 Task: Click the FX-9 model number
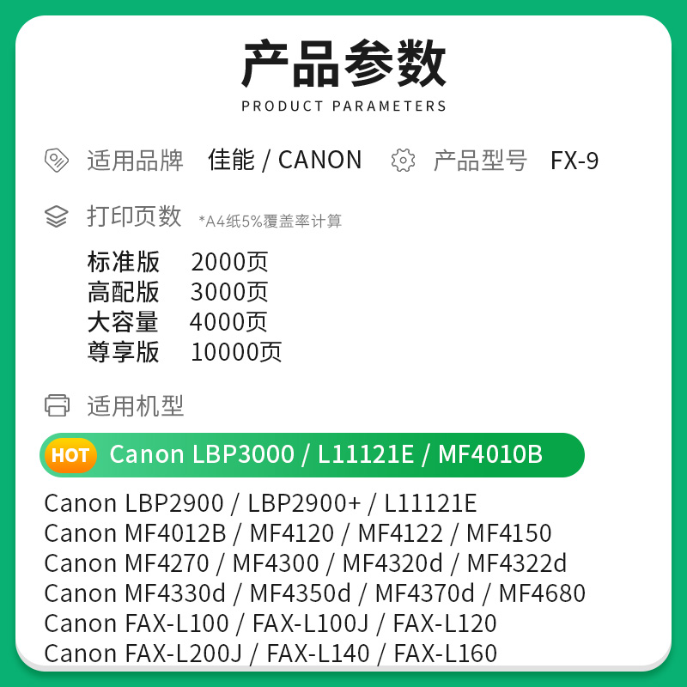click(x=575, y=161)
